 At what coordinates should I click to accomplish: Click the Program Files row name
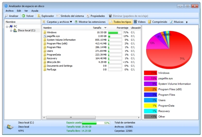(54, 47)
